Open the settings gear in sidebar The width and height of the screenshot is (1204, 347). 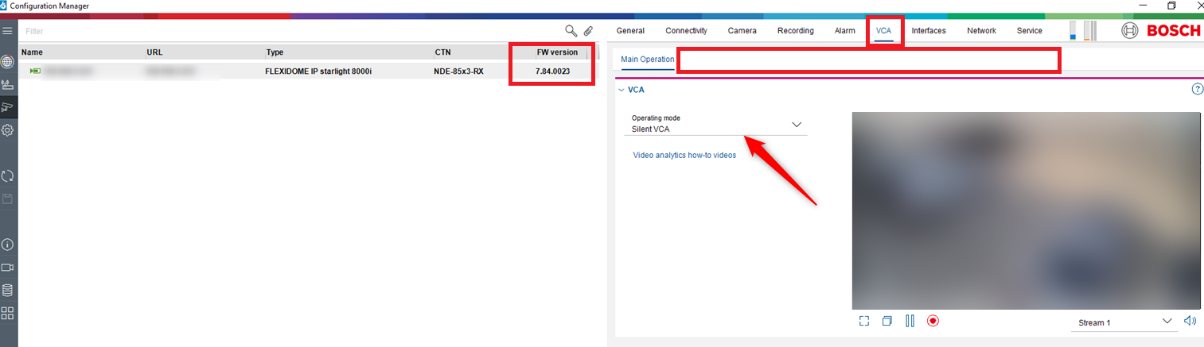pos(8,130)
